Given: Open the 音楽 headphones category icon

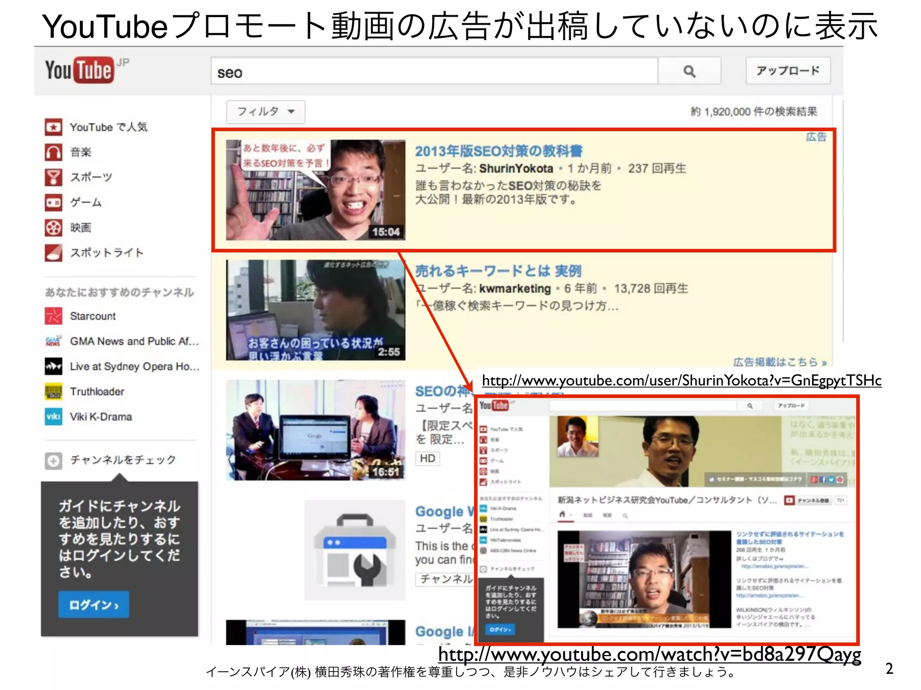Looking at the screenshot, I should click(54, 152).
